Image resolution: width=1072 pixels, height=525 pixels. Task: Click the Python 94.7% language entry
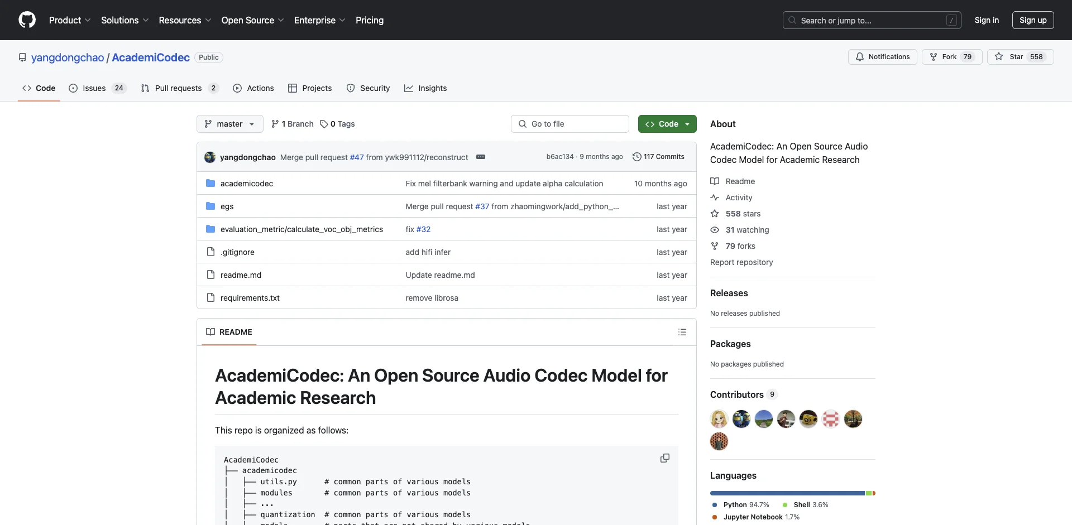(x=741, y=505)
